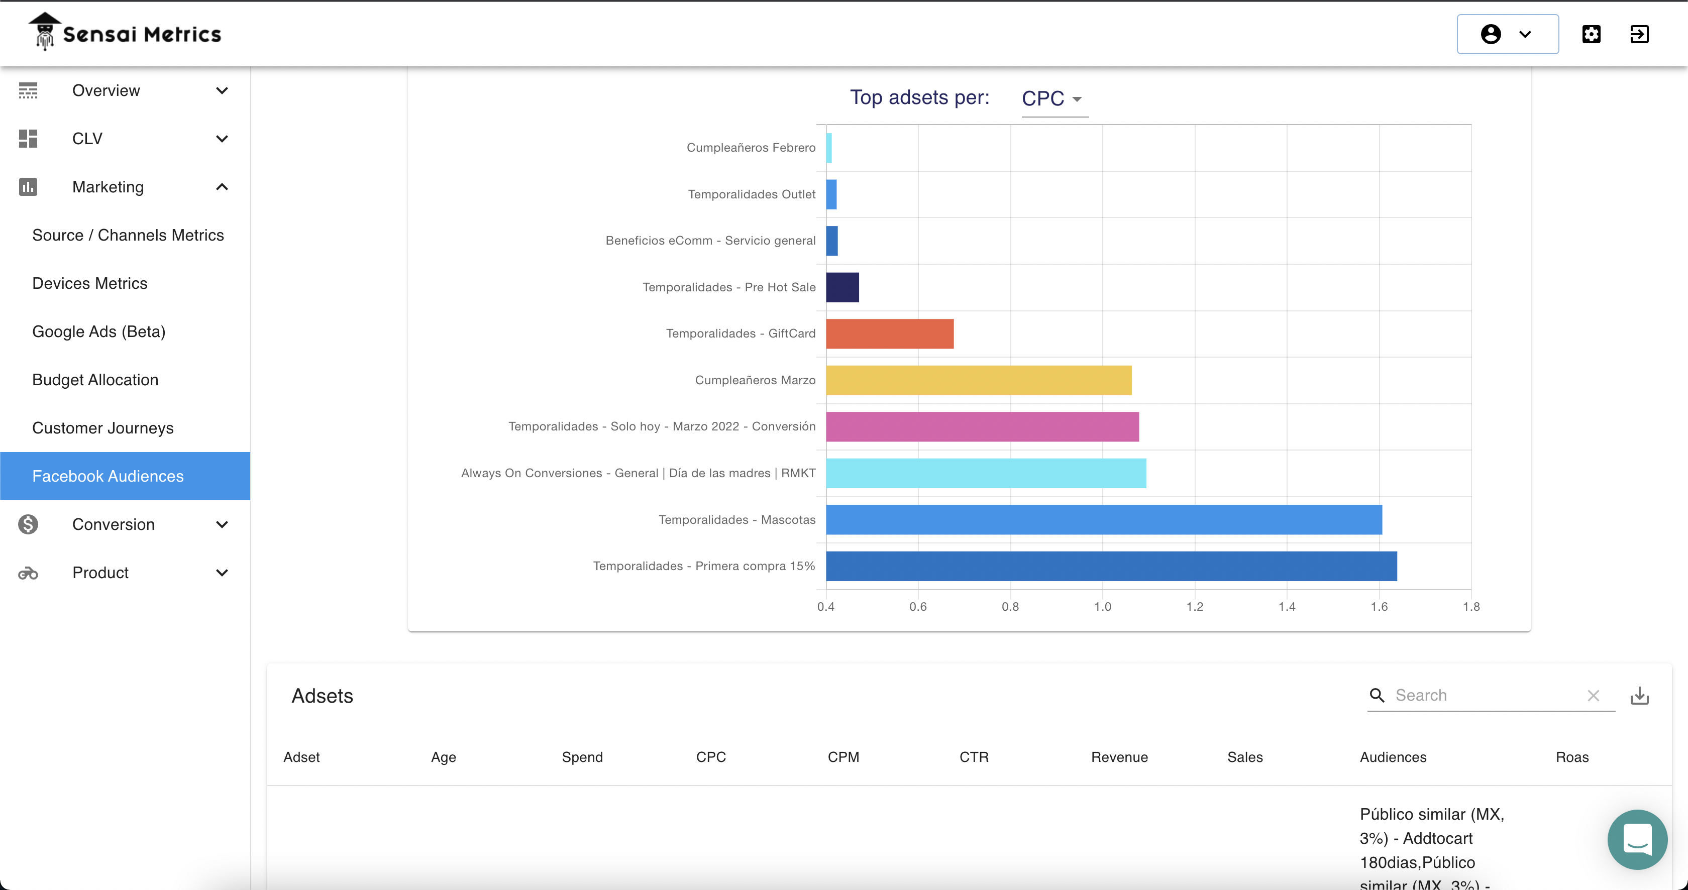The height and width of the screenshot is (890, 1688).
Task: Click the Conversion dollar icon
Action: pyautogui.click(x=28, y=524)
